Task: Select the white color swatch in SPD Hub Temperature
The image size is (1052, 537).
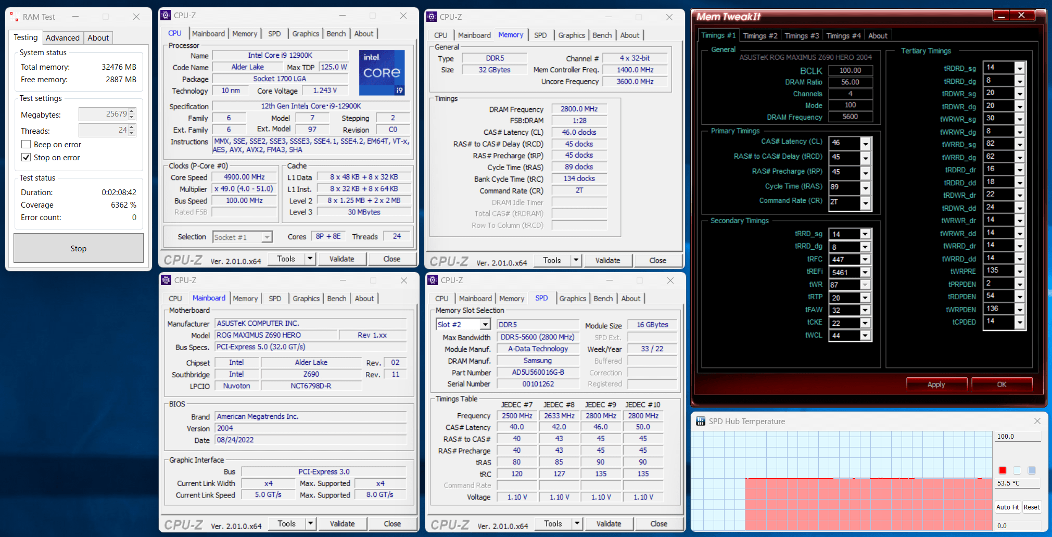Action: [x=1017, y=470]
